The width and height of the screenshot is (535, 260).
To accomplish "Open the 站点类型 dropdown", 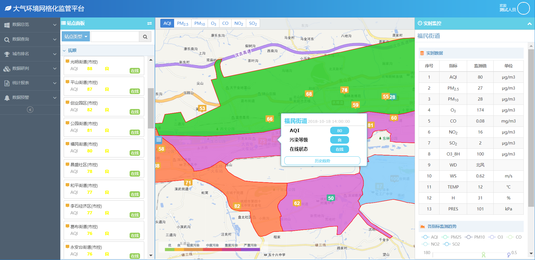I will pyautogui.click(x=76, y=37).
